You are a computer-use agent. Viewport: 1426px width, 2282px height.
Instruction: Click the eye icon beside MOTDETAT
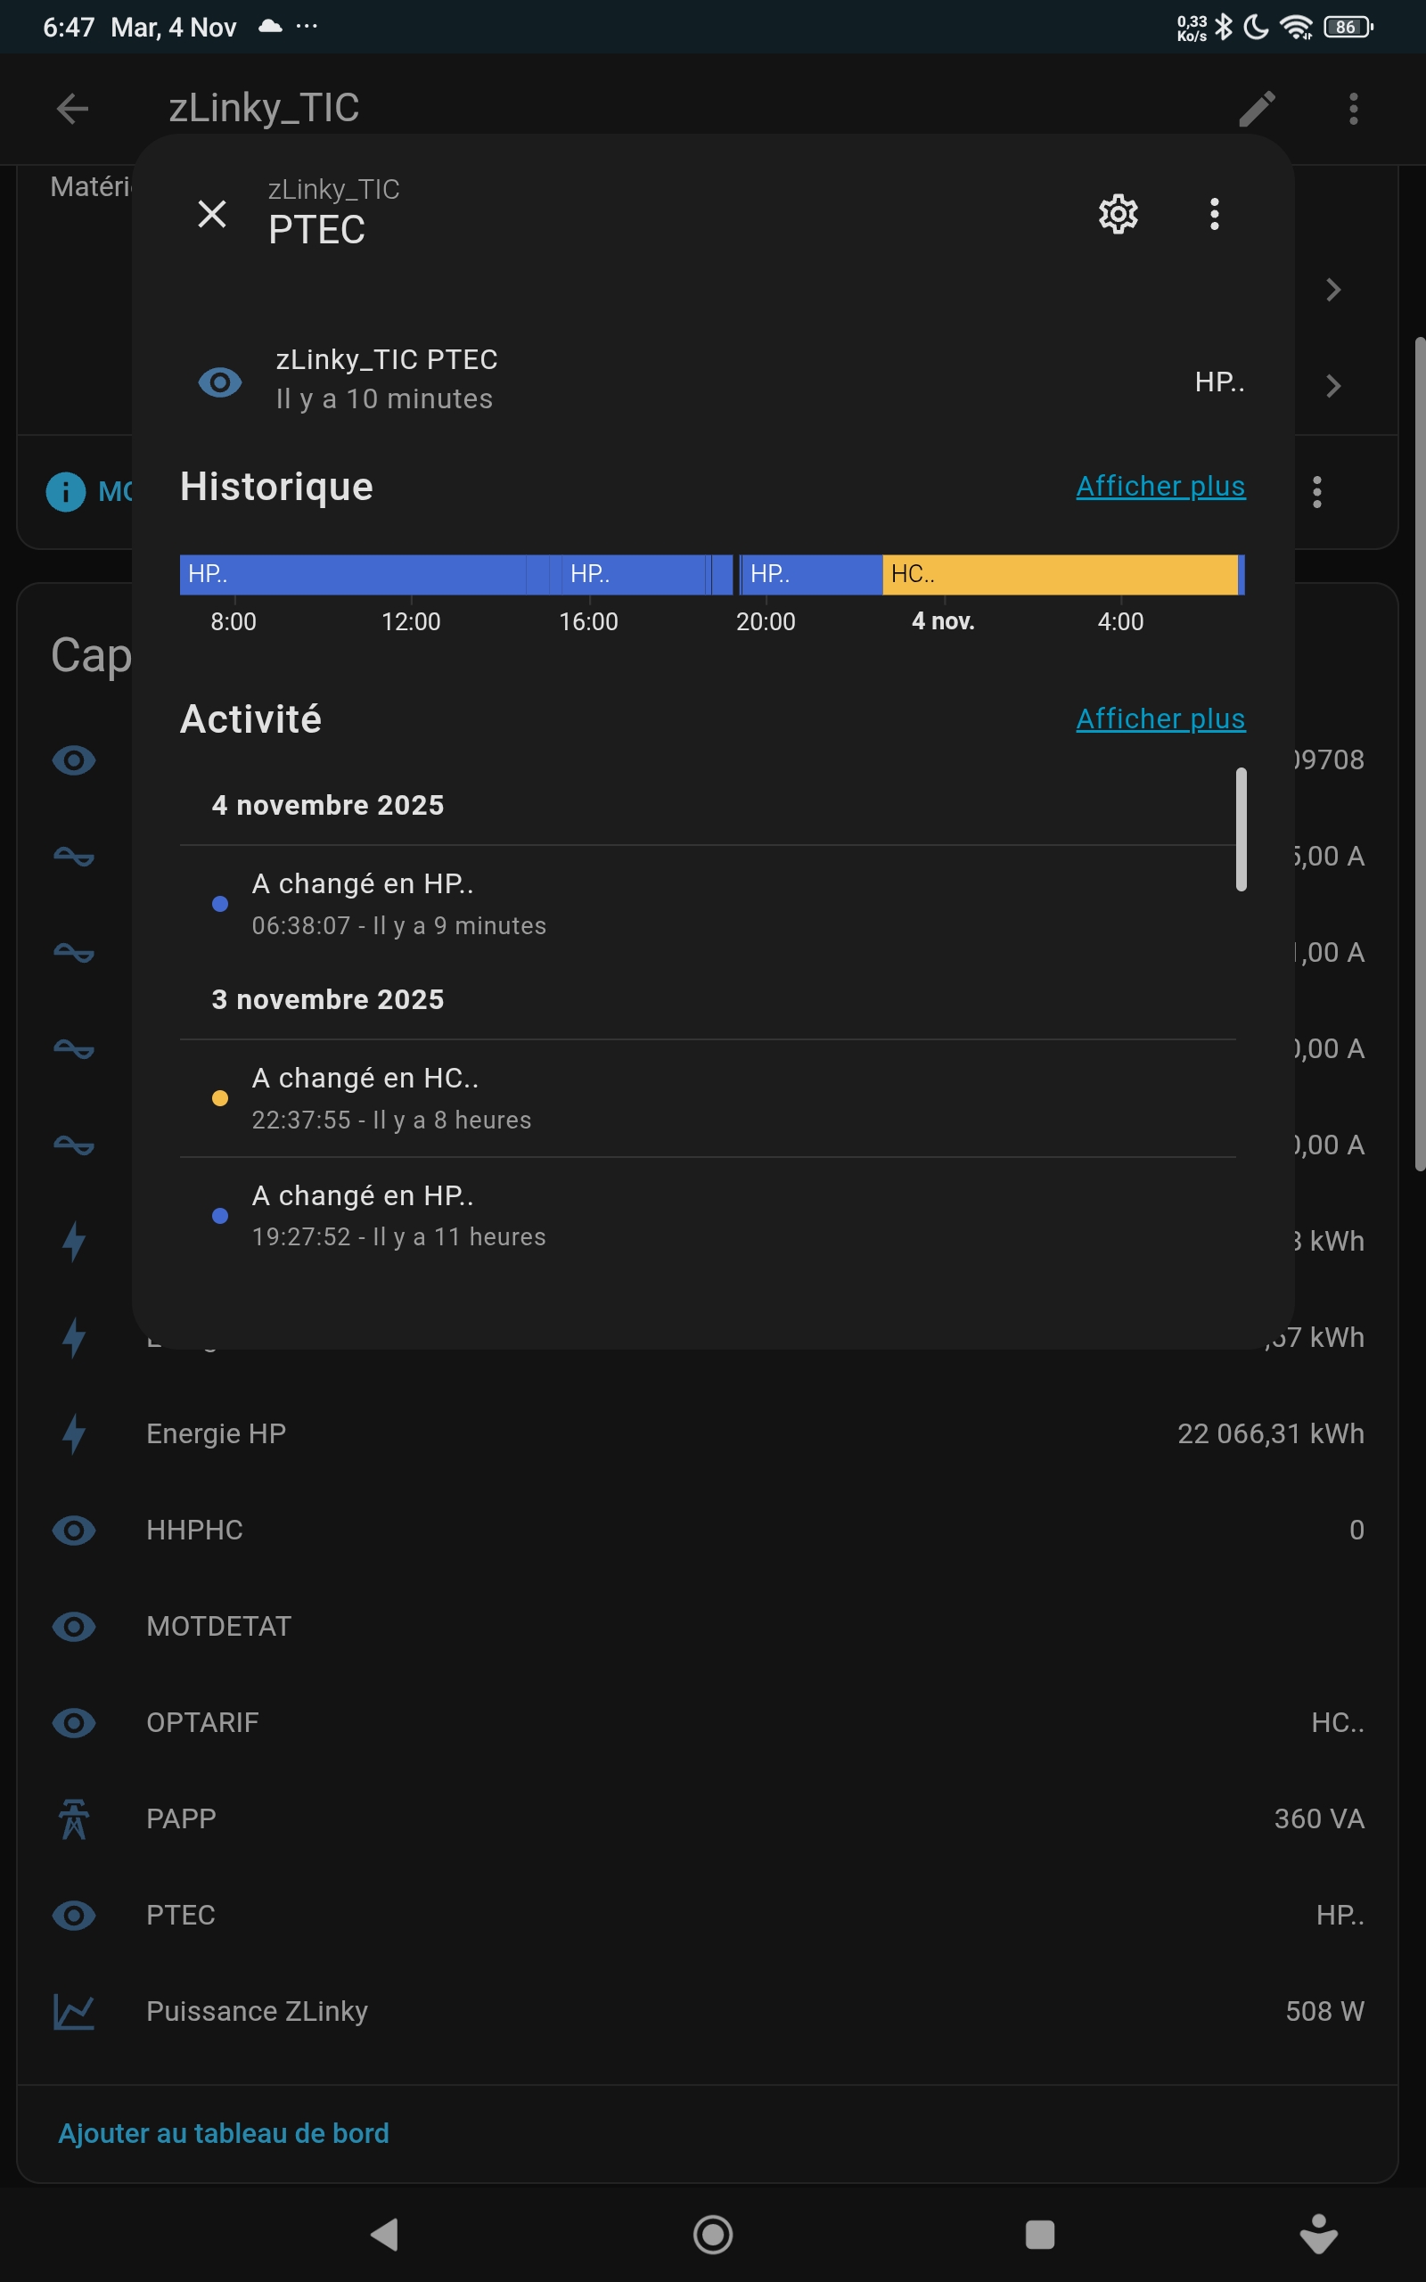[74, 1626]
